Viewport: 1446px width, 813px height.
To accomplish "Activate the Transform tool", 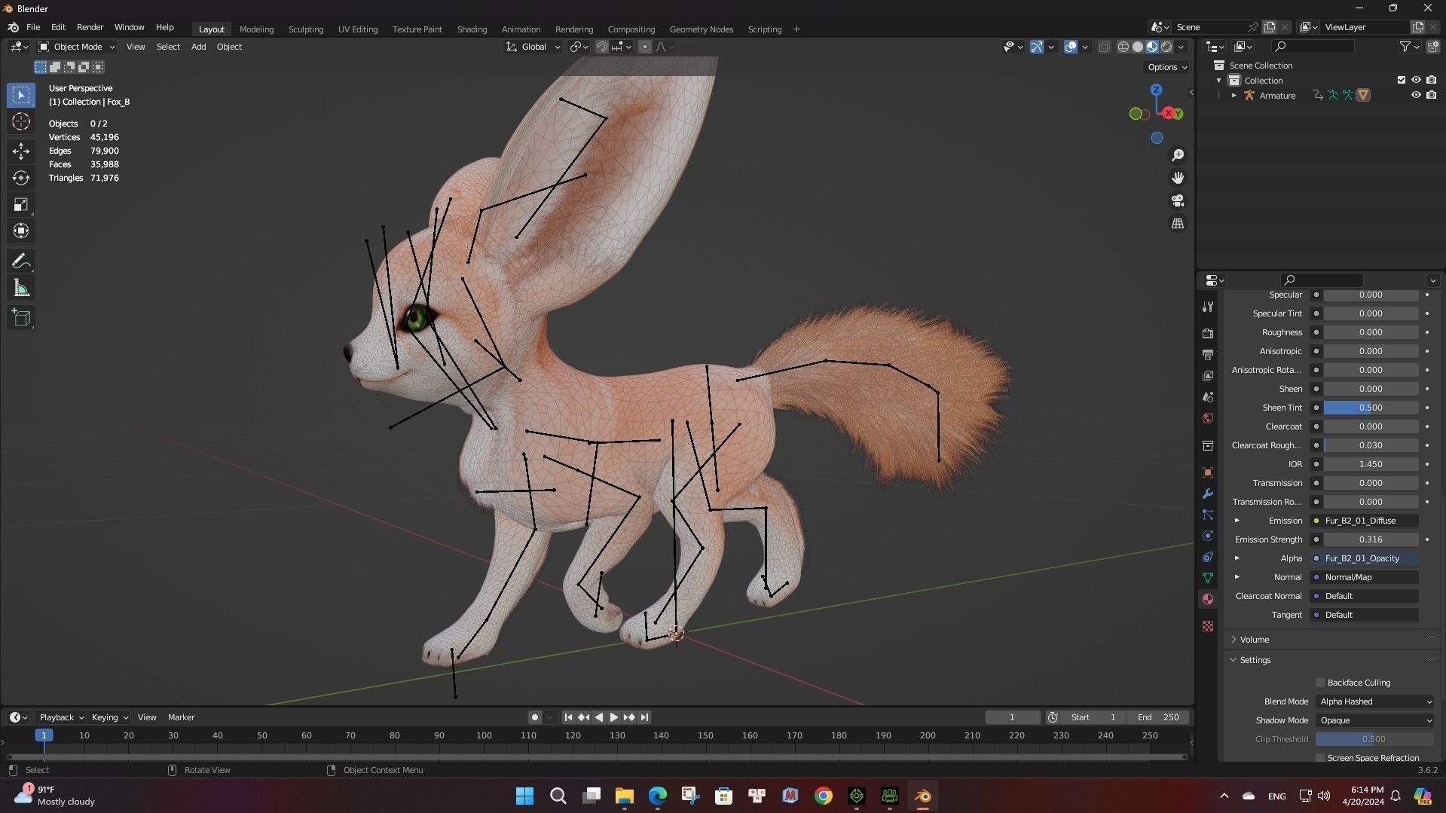I will [21, 231].
